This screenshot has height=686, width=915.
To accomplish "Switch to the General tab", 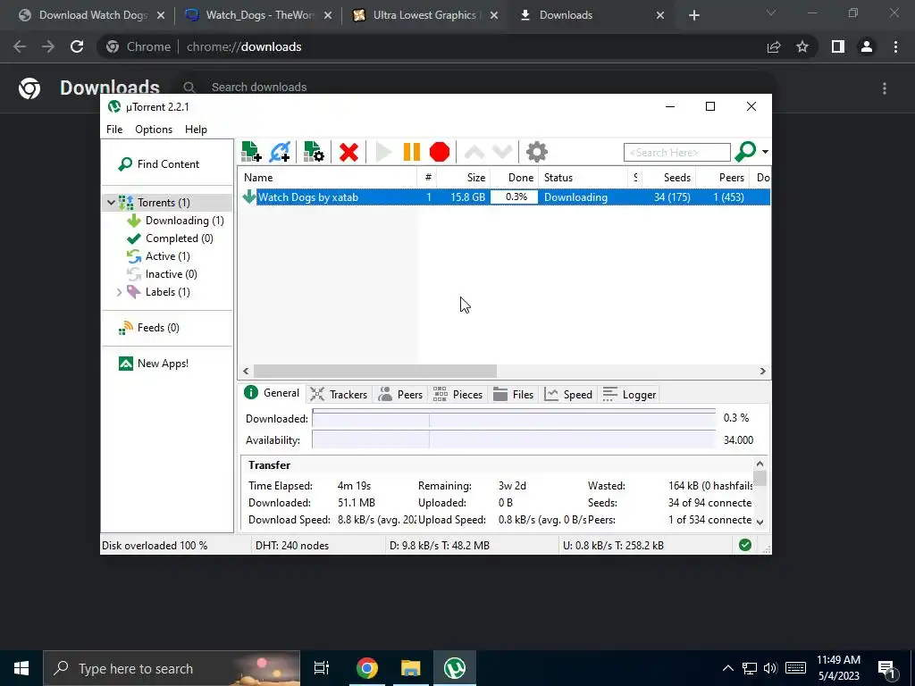I will pos(272,393).
